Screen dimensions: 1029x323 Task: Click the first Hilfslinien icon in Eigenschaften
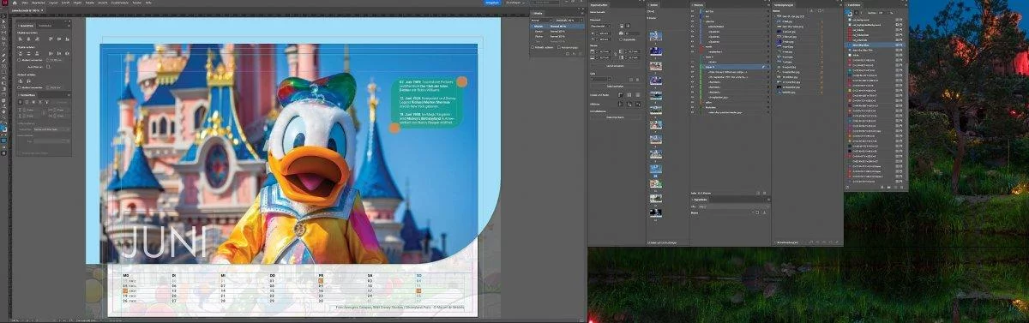pos(620,105)
